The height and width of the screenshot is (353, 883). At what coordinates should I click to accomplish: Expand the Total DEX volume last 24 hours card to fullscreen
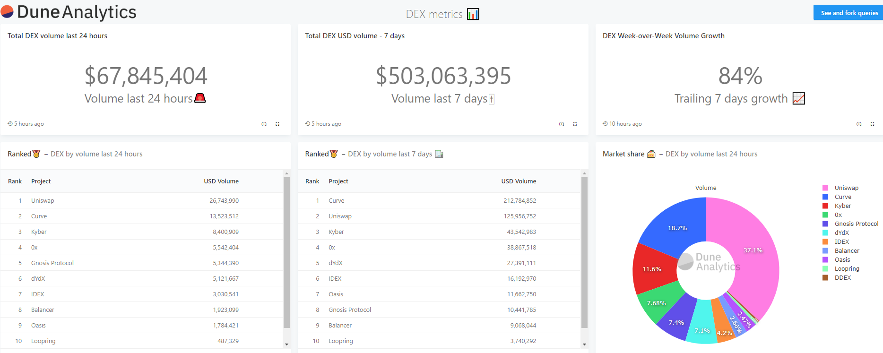coord(277,124)
